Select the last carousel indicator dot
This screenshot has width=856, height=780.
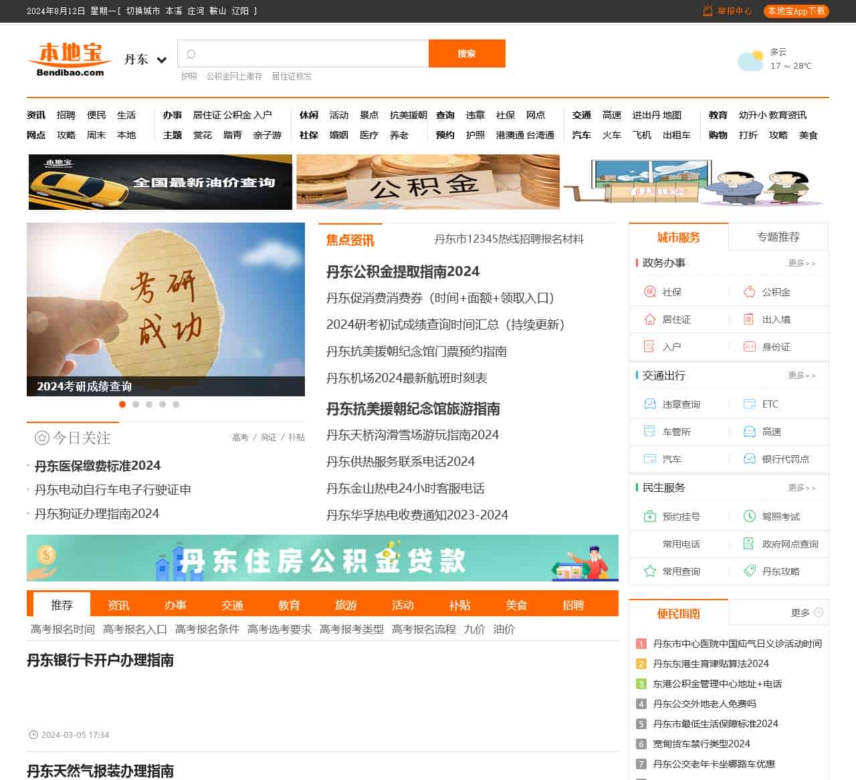pyautogui.click(x=176, y=404)
